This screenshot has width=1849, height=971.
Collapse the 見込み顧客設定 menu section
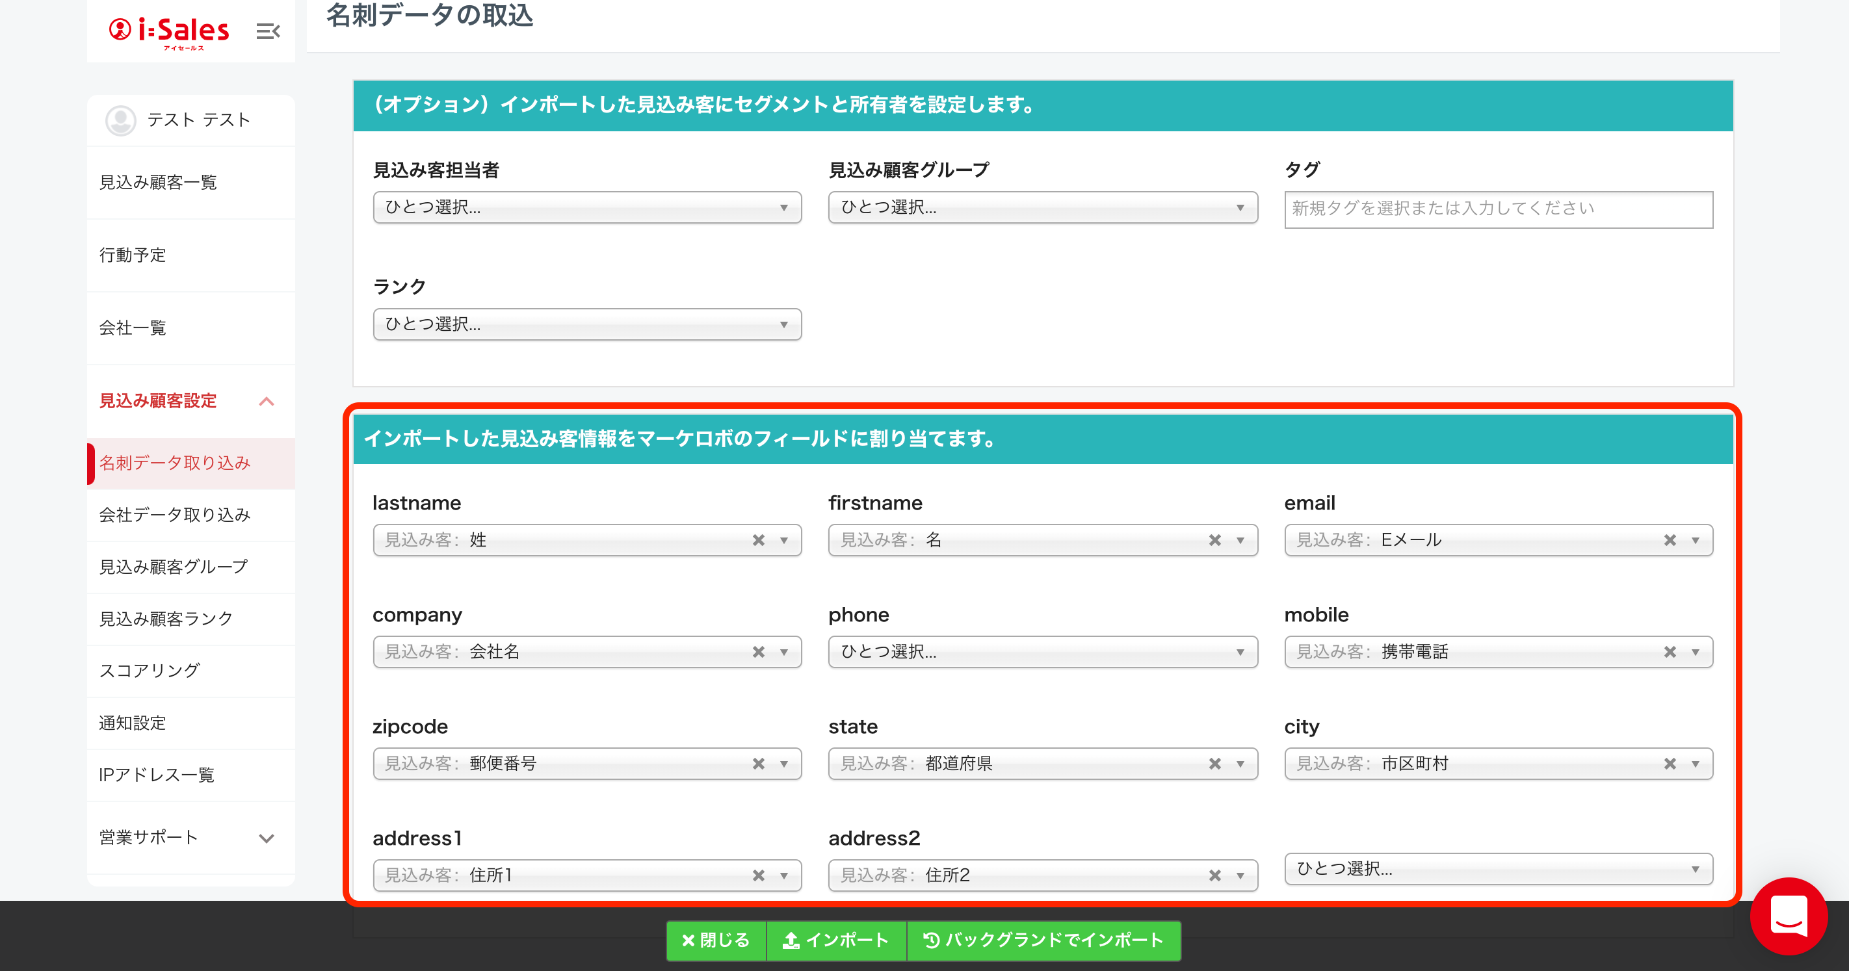[x=267, y=401]
